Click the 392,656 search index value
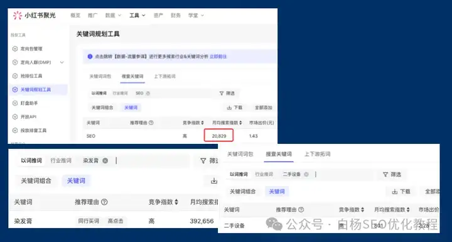The height and width of the screenshot is (242, 452). (x=202, y=221)
